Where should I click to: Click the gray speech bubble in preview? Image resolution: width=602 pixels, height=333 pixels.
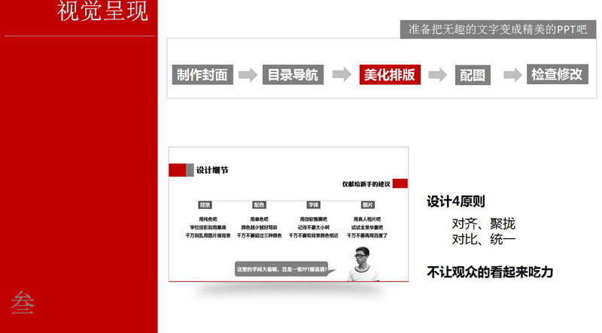[x=282, y=269]
